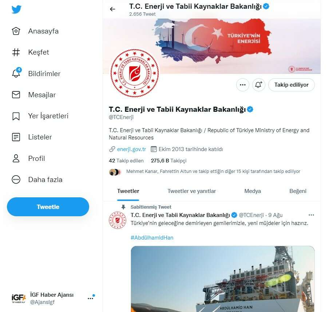The height and width of the screenshot is (312, 329).
Task: Open the Abdülhamid Han ship photo
Action: coord(223,279)
